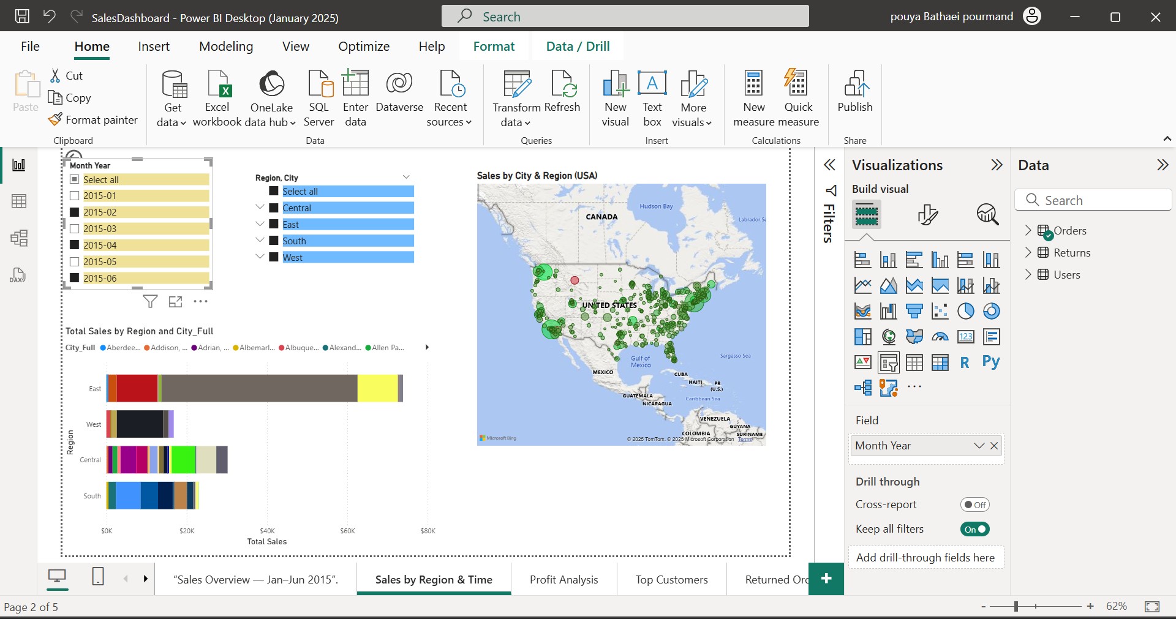Expand the West region in slicer
This screenshot has width=1176, height=619.
[260, 257]
